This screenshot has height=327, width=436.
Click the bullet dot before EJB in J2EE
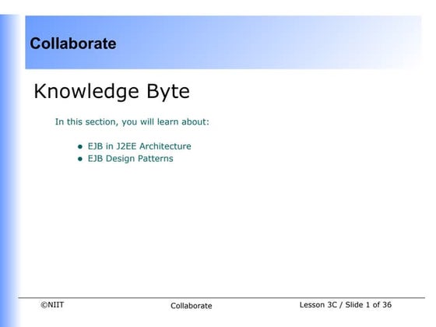click(x=80, y=146)
